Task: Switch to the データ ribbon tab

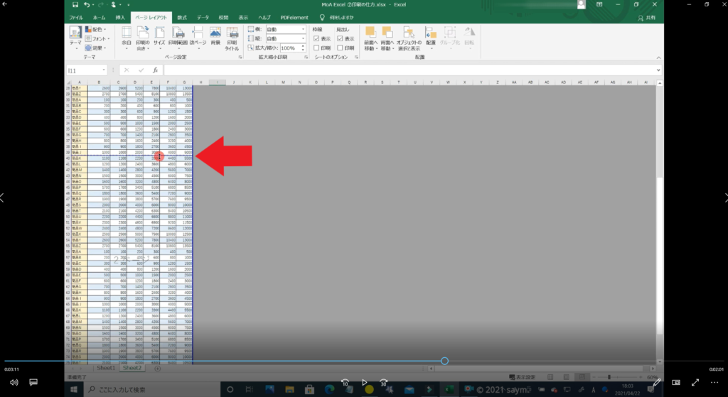Action: pyautogui.click(x=203, y=16)
